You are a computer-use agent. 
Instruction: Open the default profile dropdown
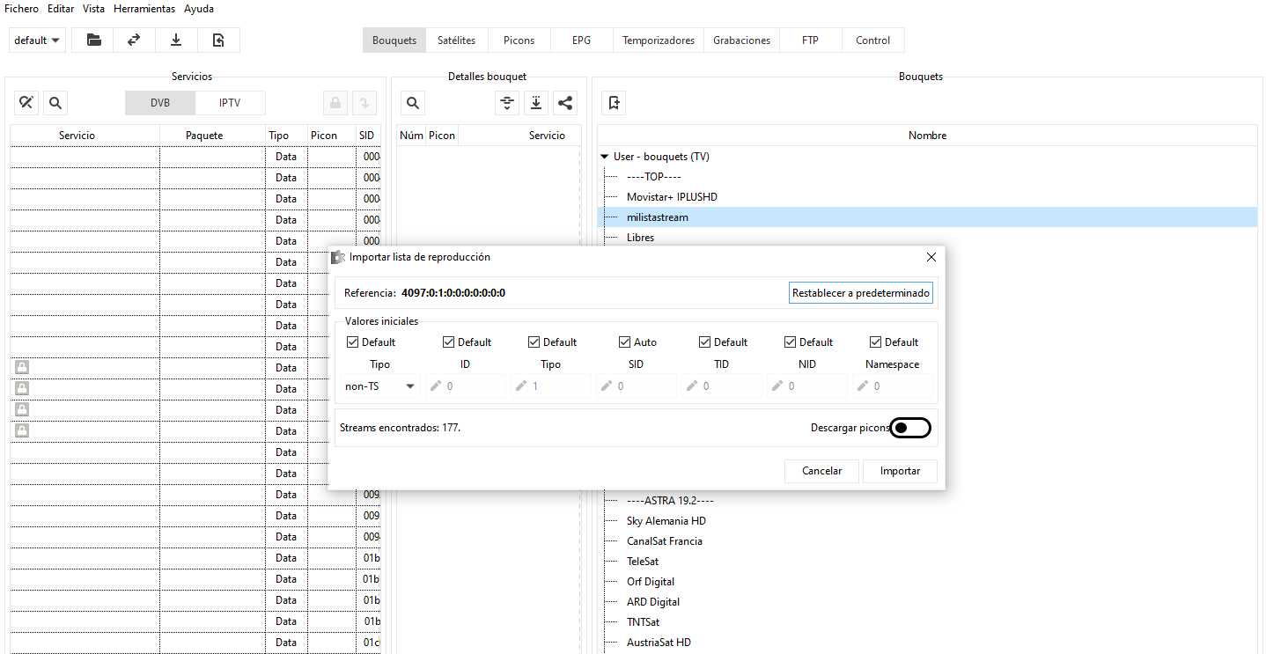coord(38,40)
